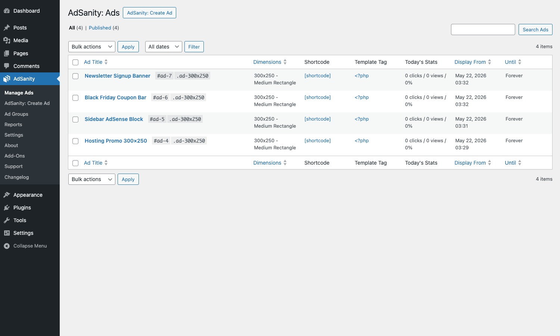Click the Dashboard gauge icon
Image resolution: width=560 pixels, height=336 pixels.
pos(7,11)
